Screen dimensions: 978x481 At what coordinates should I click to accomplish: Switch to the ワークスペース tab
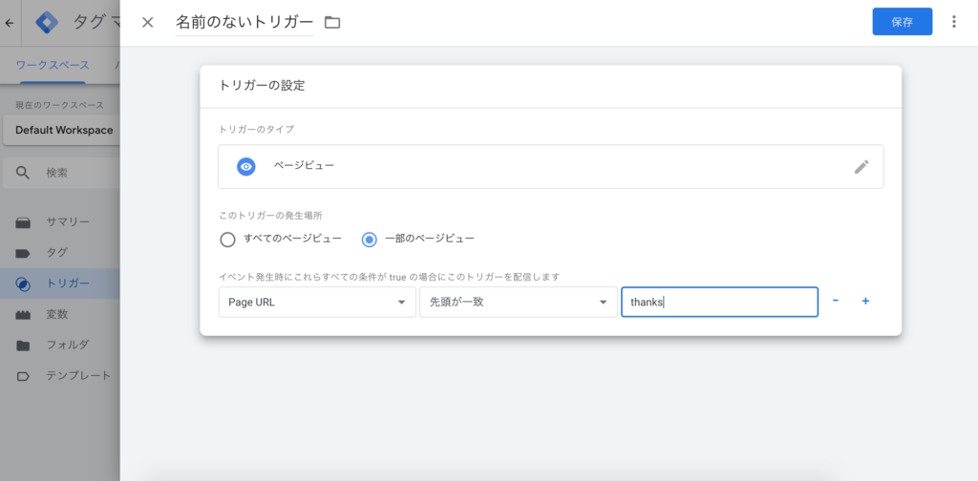53,65
